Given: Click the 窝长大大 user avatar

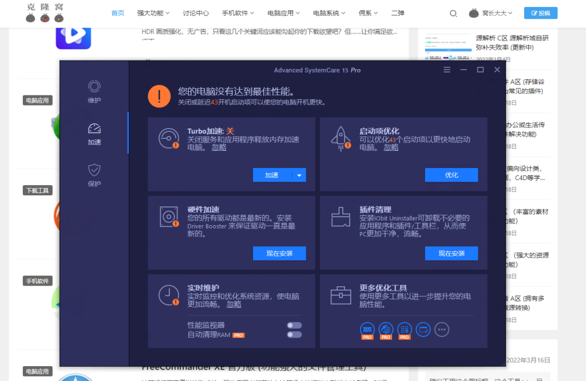Looking at the screenshot, I should tap(473, 13).
